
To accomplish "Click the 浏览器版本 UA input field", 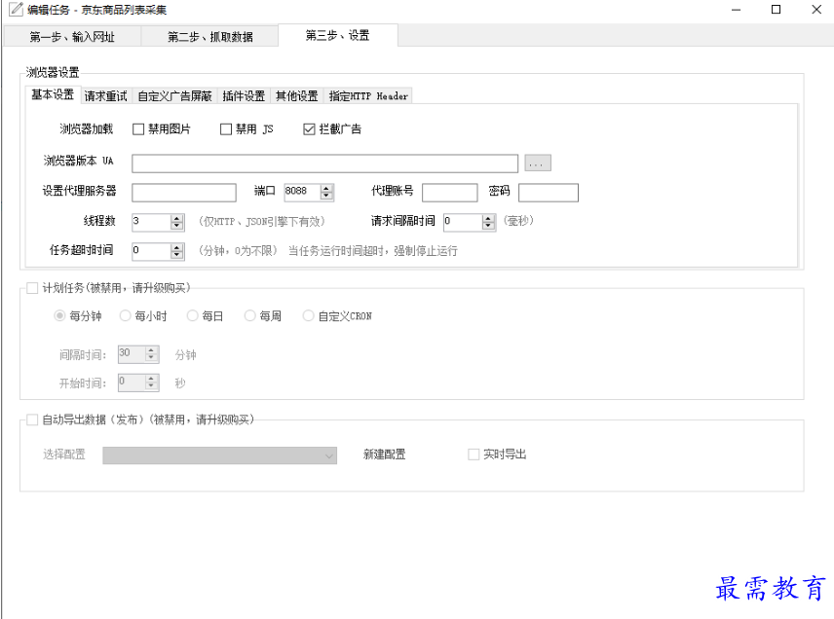I will 325,164.
